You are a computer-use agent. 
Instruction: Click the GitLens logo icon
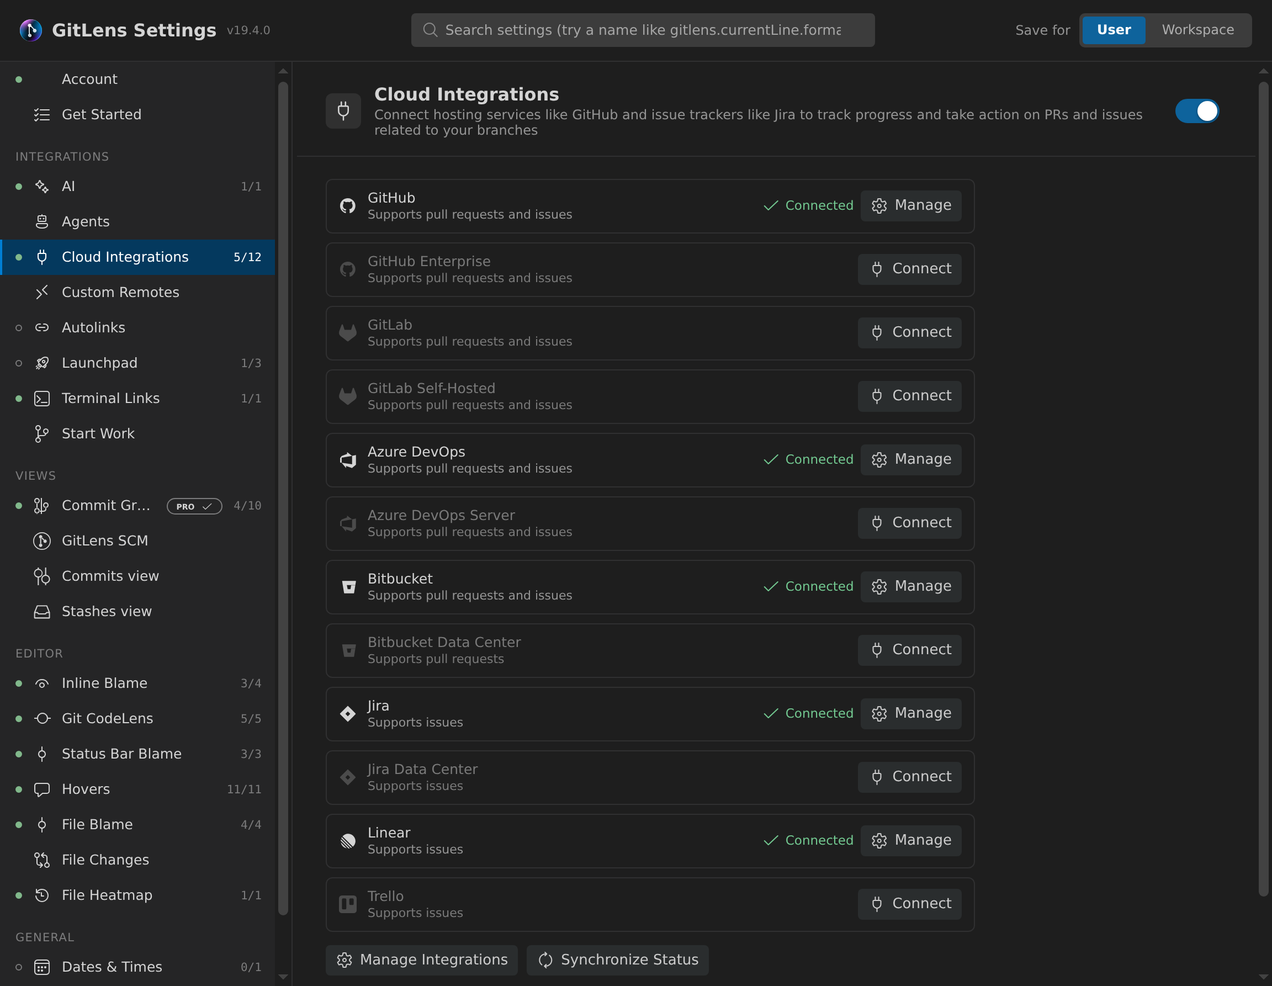[x=30, y=30]
